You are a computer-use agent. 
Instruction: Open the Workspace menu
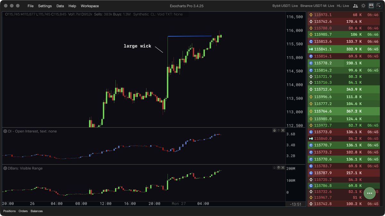pos(90,6)
